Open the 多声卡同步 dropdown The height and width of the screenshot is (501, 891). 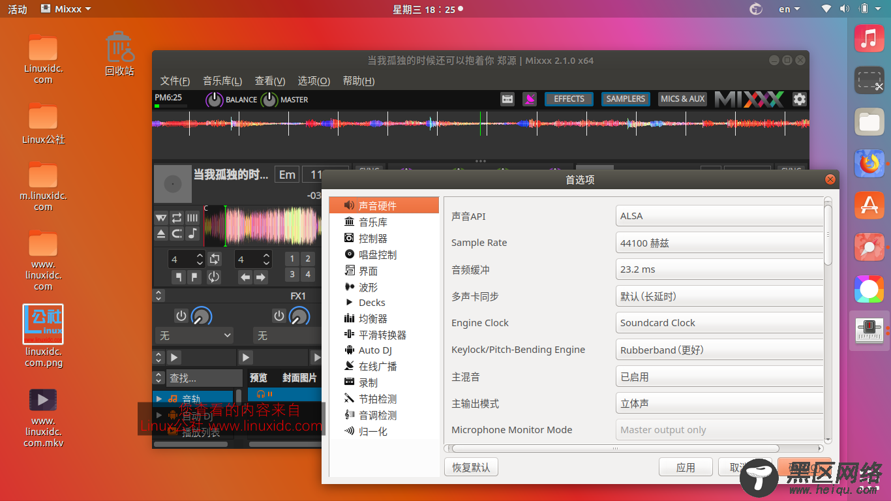[719, 296]
